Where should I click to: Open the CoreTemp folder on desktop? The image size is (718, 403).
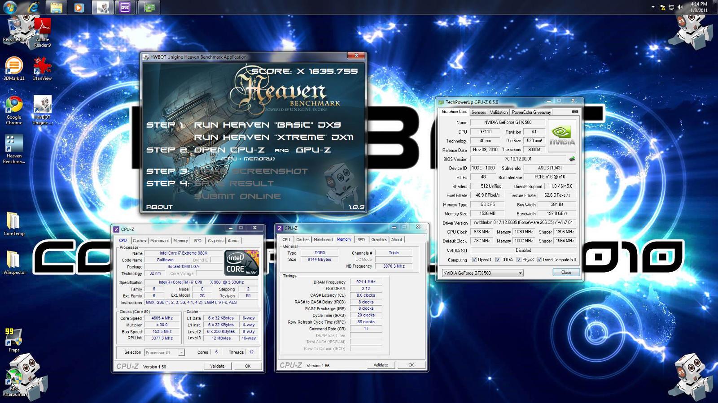tap(14, 224)
